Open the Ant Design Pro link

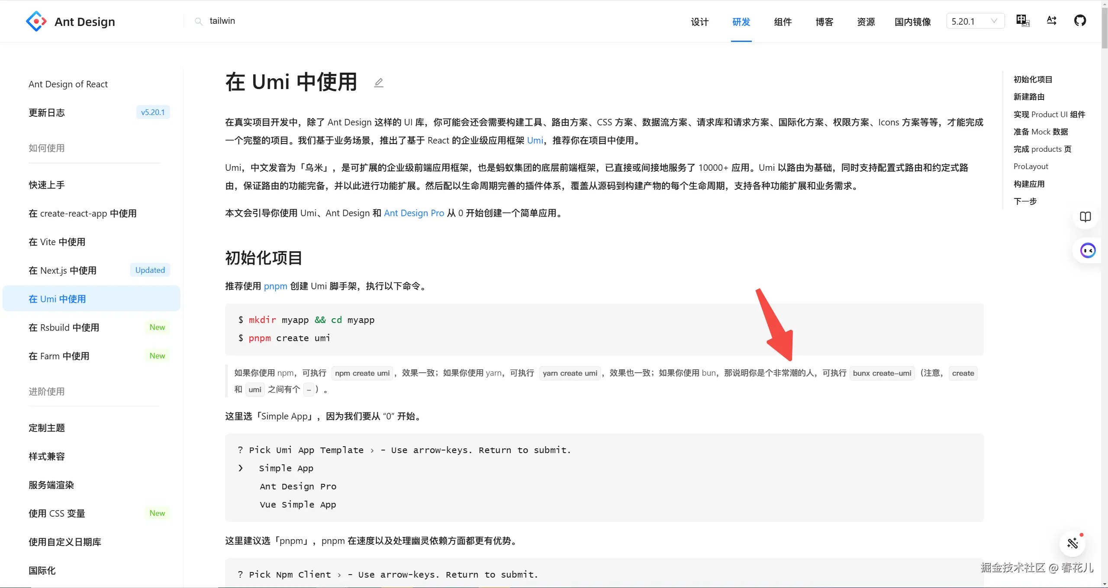[x=414, y=213]
